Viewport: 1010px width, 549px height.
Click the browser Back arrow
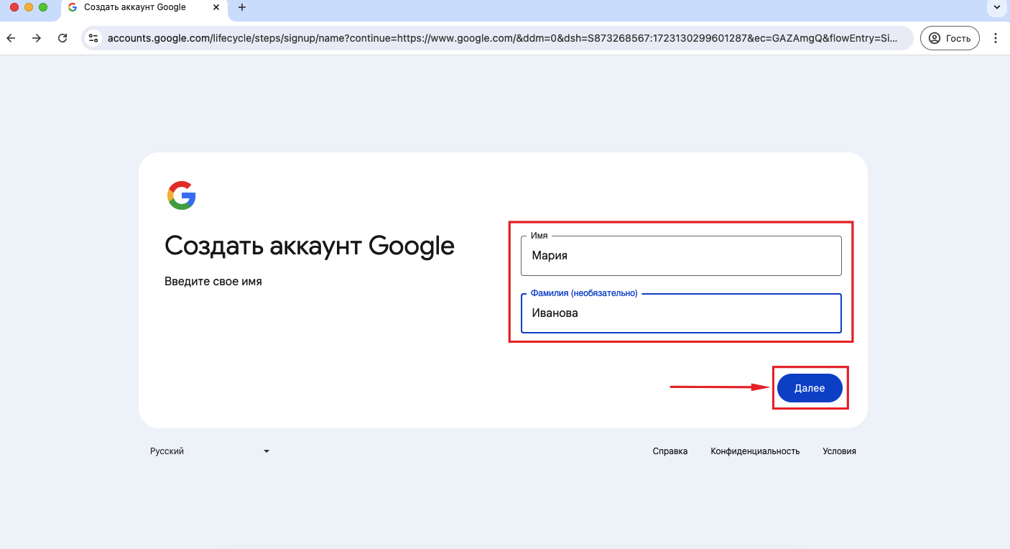tap(11, 38)
